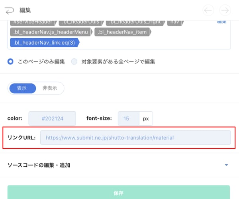Screen dimensions: 239x199
Task: Click the color: label
Action: (15, 118)
